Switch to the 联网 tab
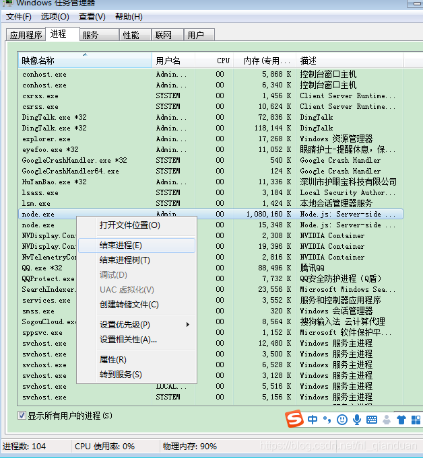The width and height of the screenshot is (423, 458). tap(168, 35)
